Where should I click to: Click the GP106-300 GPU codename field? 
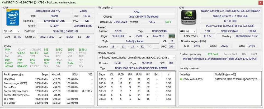point(230,21)
